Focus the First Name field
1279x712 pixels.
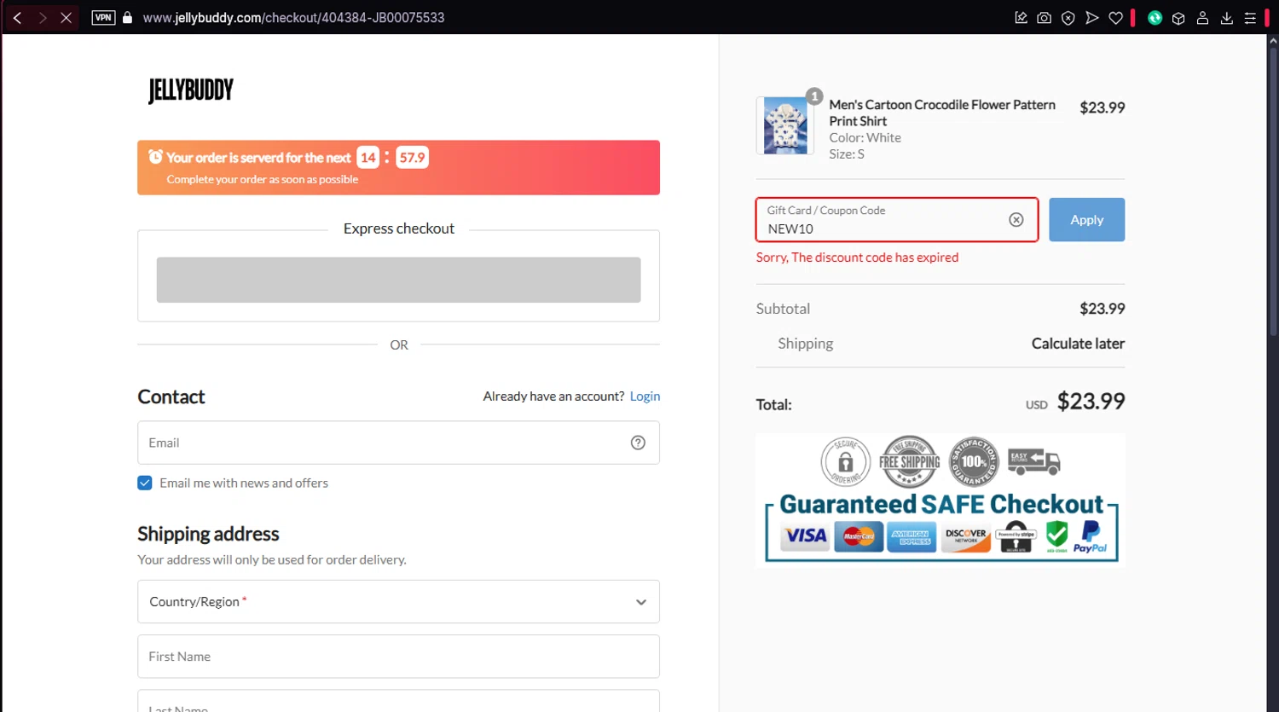click(398, 657)
